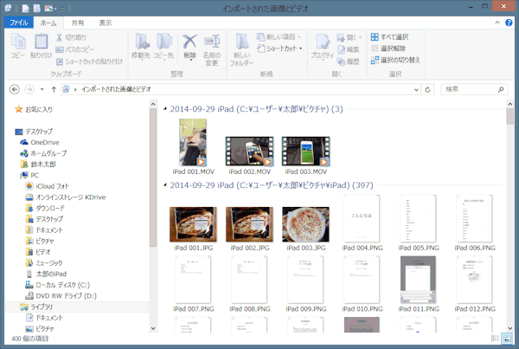Image resolution: width=519 pixels, height=349 pixels.
Task: Click 選択解除 to clear selection
Action: pos(392,48)
